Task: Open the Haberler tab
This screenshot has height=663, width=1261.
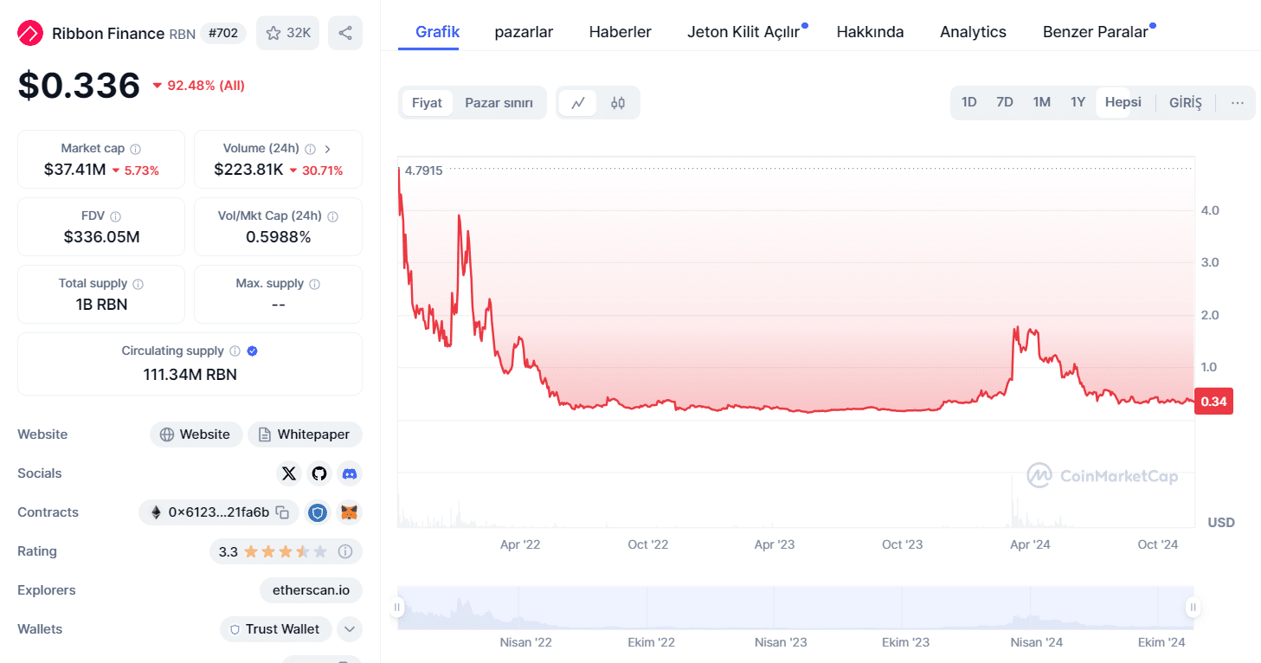Action: (x=621, y=32)
